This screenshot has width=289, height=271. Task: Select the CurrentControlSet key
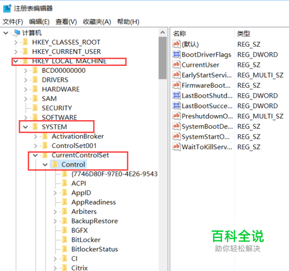[x=80, y=155]
